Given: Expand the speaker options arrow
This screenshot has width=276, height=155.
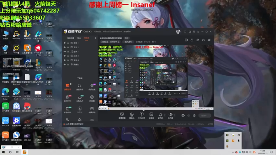Looking at the screenshot, I should click(x=175, y=115).
